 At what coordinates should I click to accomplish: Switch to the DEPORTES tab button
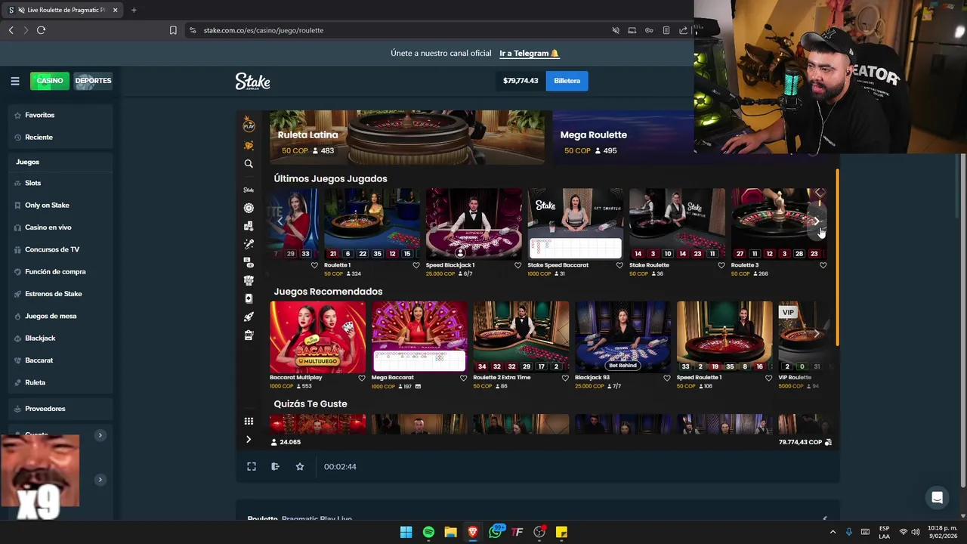(93, 81)
